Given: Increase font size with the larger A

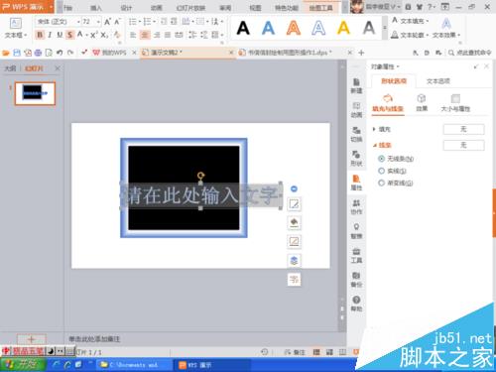Looking at the screenshot, I should click(x=107, y=22).
